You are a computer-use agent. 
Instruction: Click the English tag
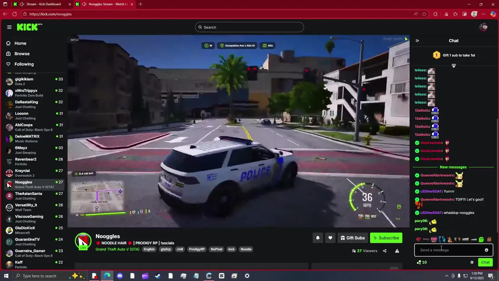tap(149, 249)
